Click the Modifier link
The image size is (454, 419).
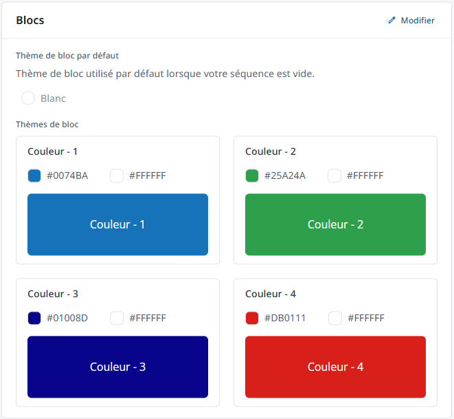click(417, 21)
